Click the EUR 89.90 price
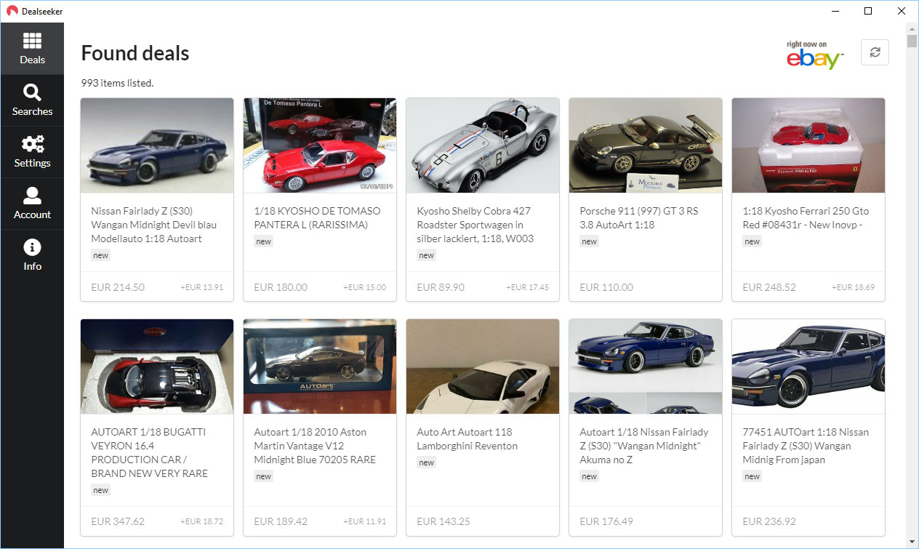 click(441, 287)
